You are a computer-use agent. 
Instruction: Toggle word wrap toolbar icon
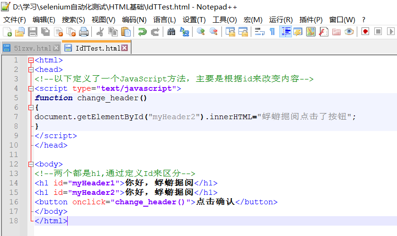tap(259, 32)
